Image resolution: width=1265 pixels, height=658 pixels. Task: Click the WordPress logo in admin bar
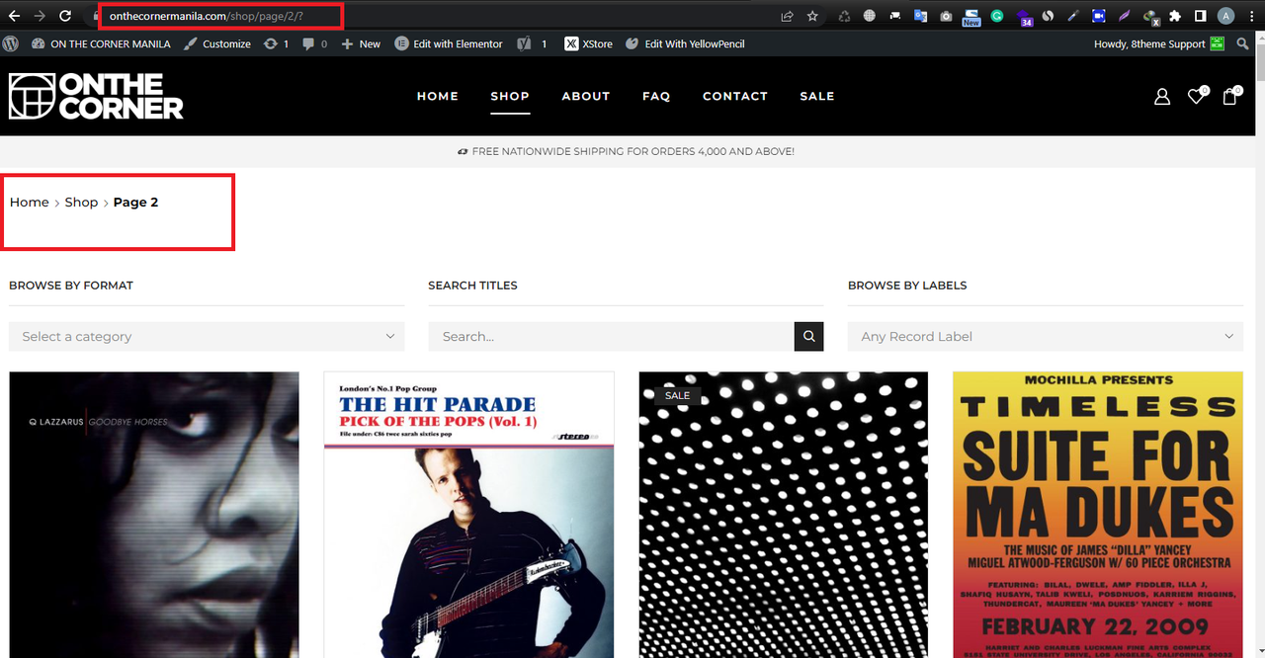point(11,43)
